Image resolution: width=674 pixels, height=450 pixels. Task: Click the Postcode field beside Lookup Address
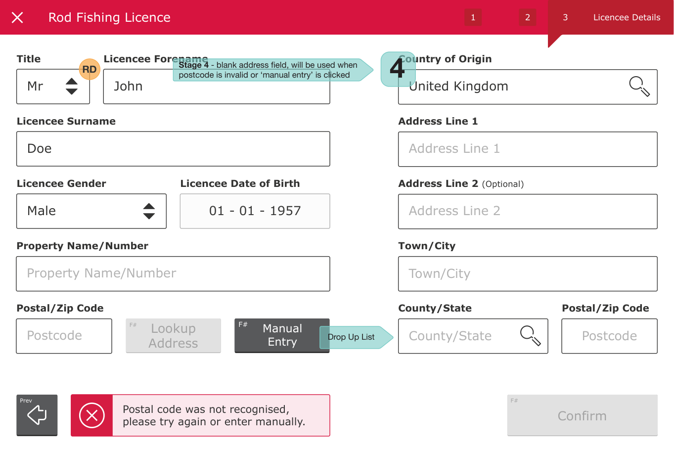64,336
